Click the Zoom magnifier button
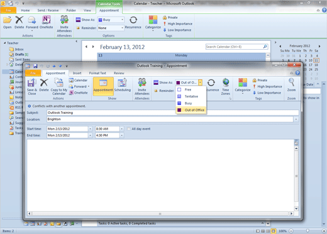Screen dimensions: 327x234 (x=291, y=85)
